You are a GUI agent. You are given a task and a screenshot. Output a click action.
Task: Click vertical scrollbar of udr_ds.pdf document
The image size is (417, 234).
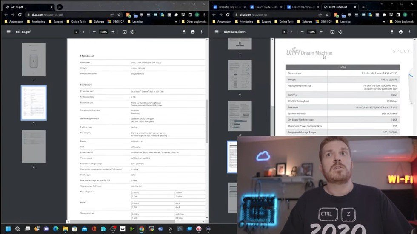coord(207,121)
